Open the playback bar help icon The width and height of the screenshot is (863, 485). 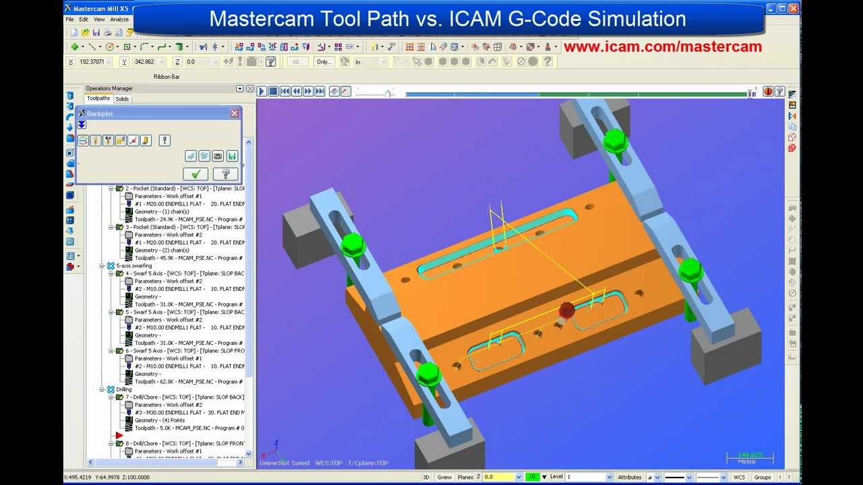(x=779, y=91)
